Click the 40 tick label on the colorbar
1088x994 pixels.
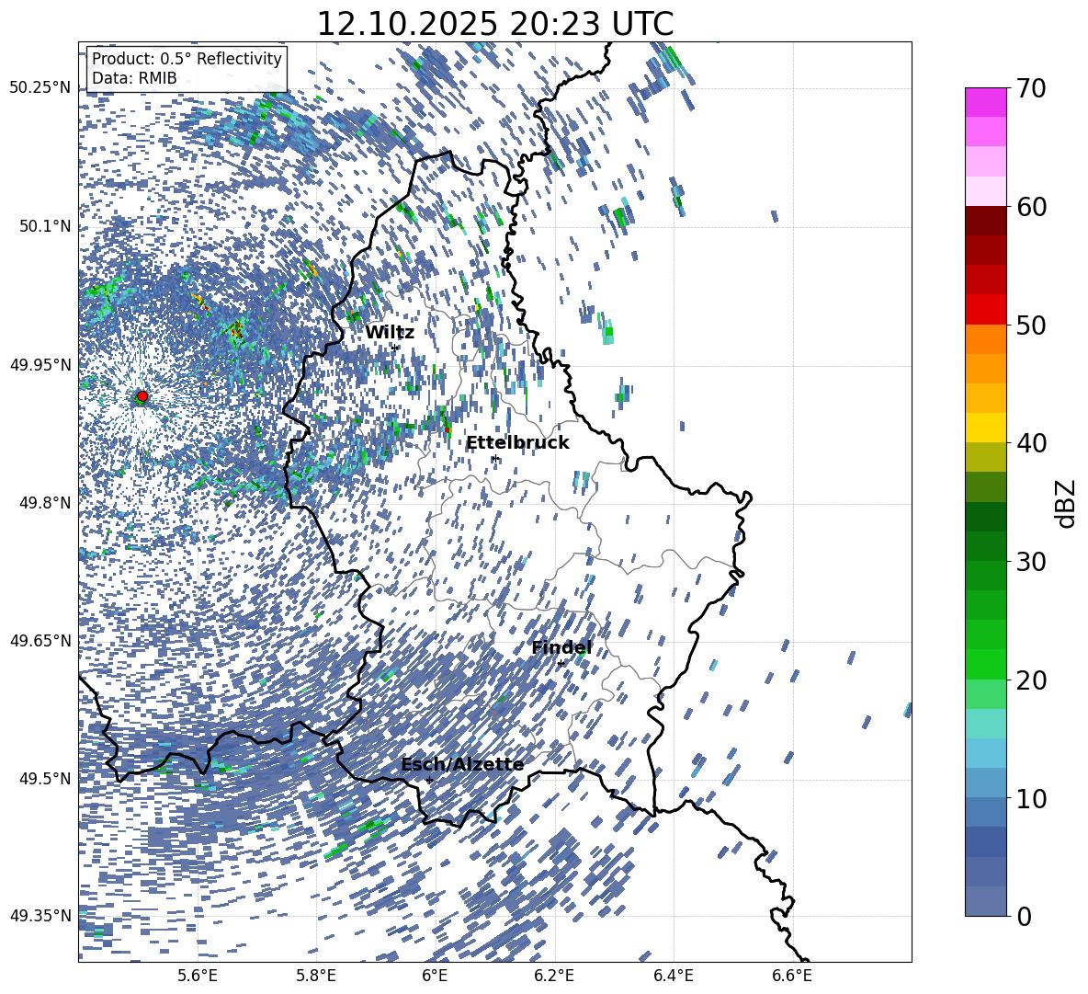point(1030,443)
